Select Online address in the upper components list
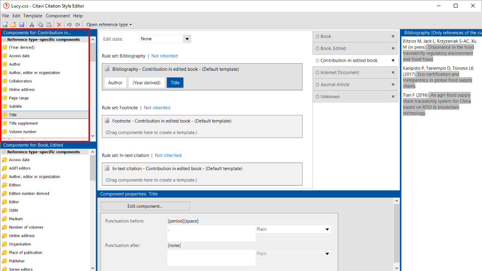The image size is (482, 271). click(22, 90)
